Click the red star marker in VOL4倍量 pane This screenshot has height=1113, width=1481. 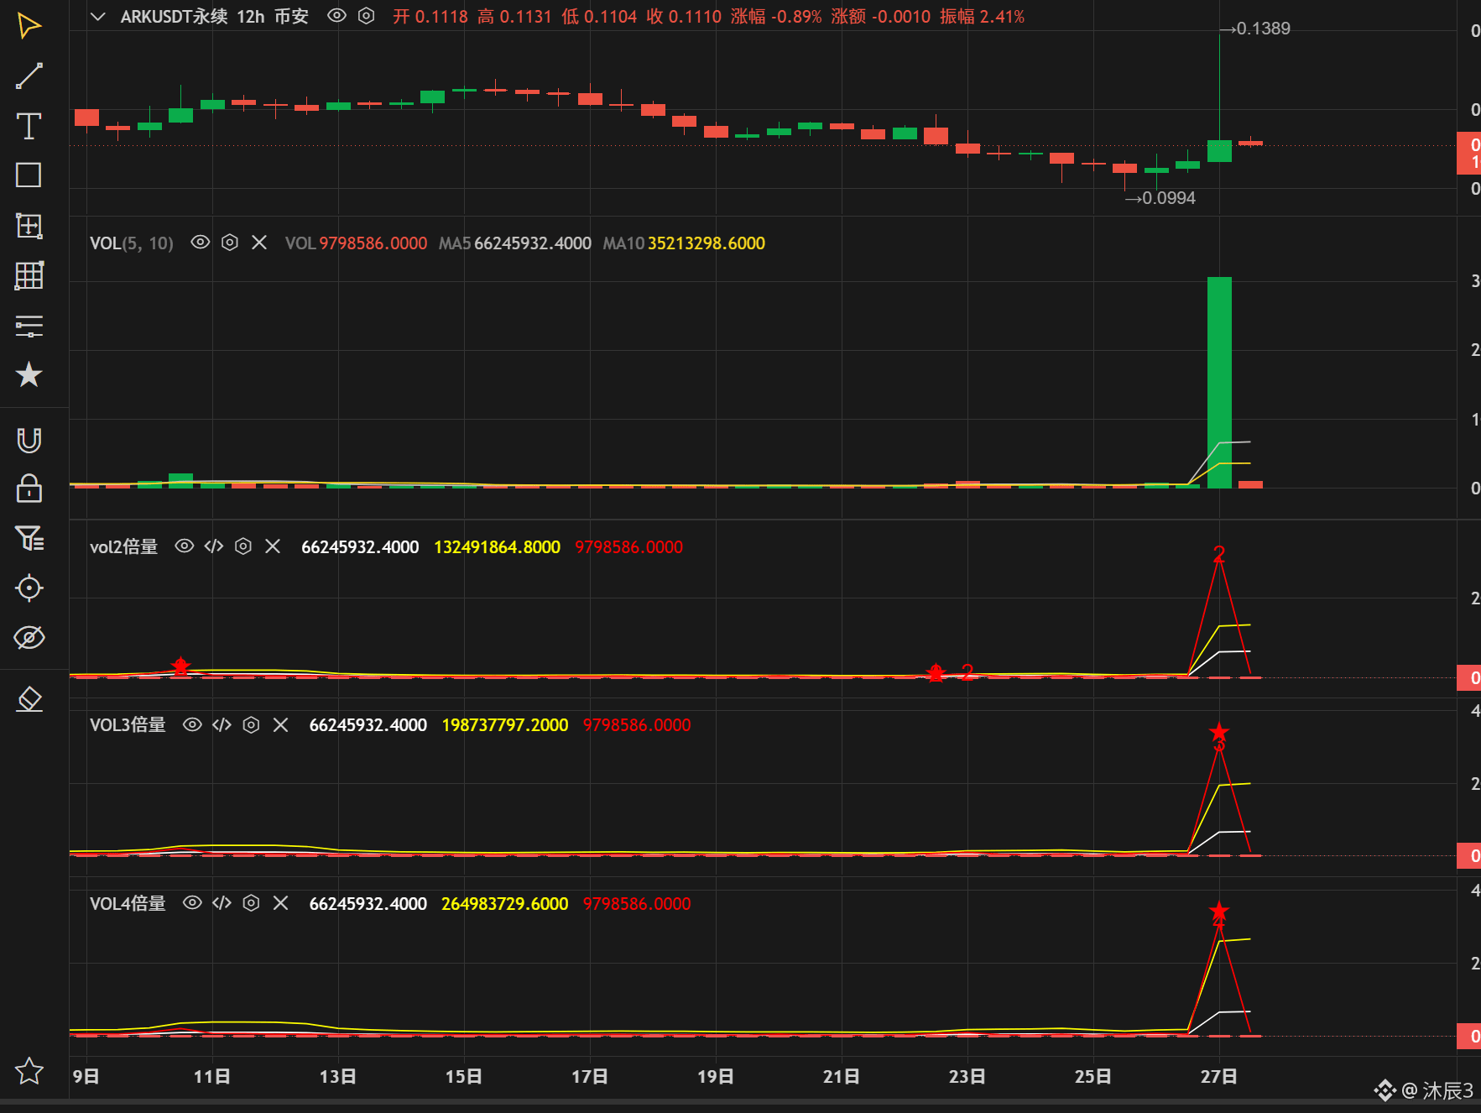[x=1219, y=912]
